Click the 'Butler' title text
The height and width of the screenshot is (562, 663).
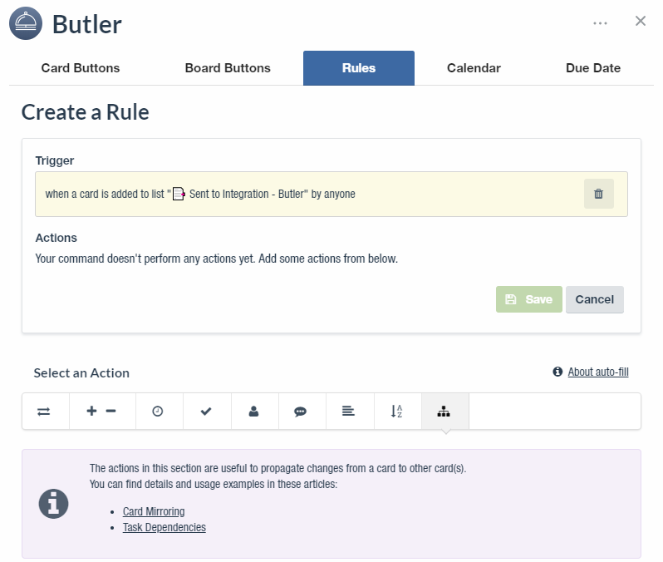87,24
